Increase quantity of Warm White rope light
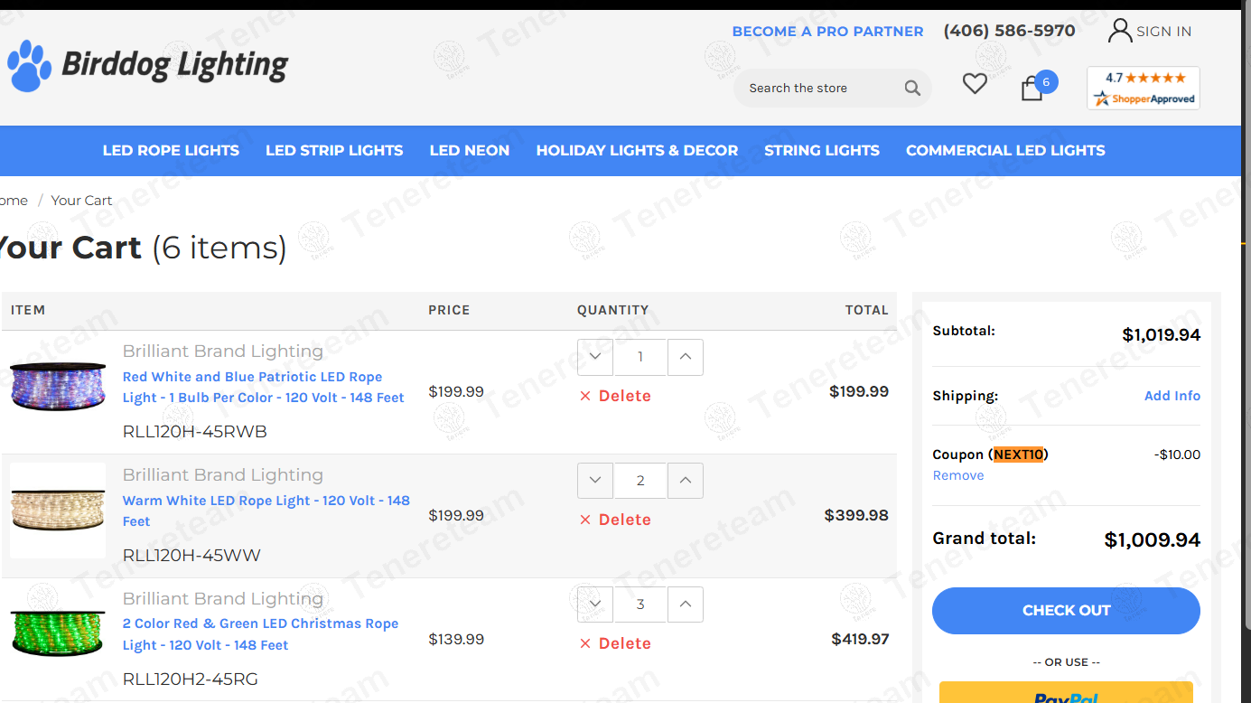Image resolution: width=1251 pixels, height=703 pixels. click(686, 481)
